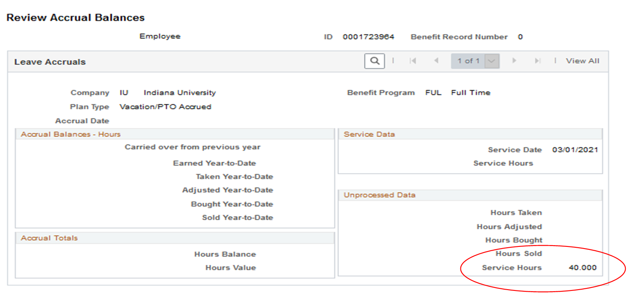
Task: Click the Bought Year-to-Date label
Action: coord(232,205)
